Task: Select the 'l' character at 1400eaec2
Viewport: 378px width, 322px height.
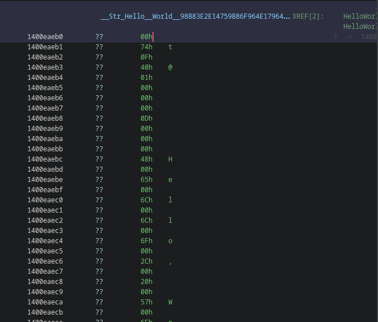Action: click(170, 221)
